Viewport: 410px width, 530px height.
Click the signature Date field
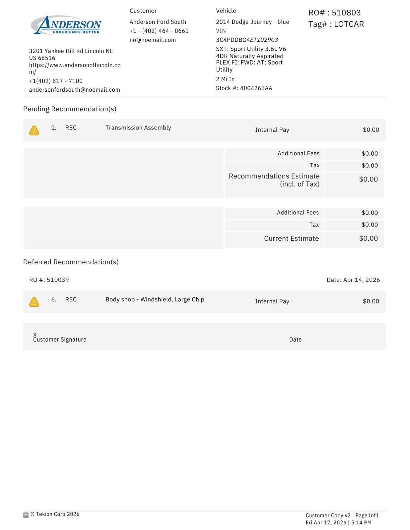coord(295,340)
